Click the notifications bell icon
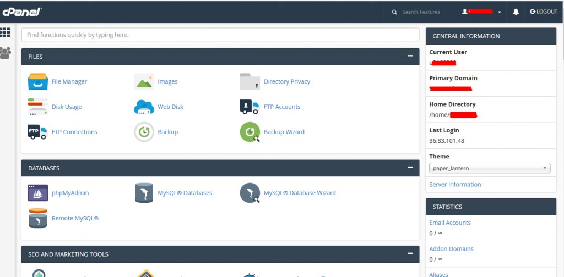 point(516,12)
